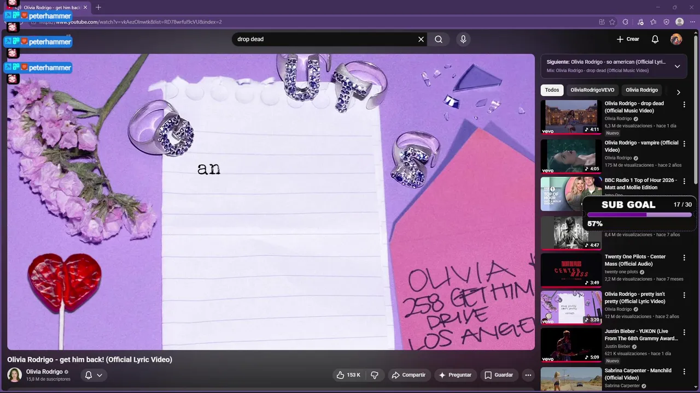Open the browser favorites list icon
The width and height of the screenshot is (700, 393).
(654, 22)
